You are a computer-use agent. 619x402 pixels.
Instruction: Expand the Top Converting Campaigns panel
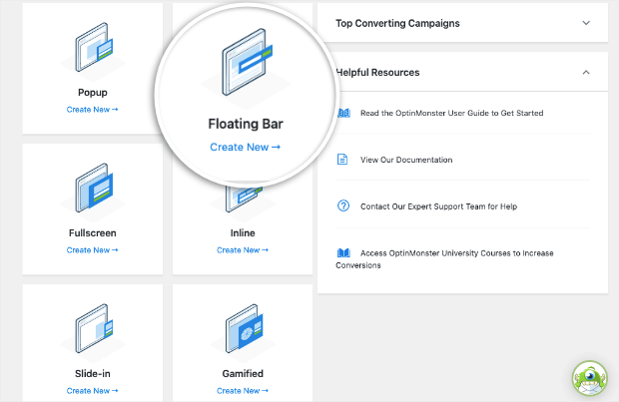tap(586, 23)
